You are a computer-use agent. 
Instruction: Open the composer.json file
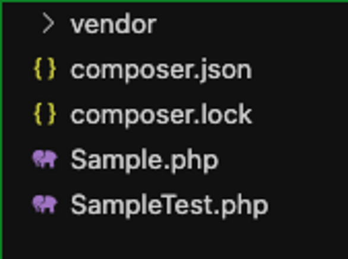(x=161, y=70)
